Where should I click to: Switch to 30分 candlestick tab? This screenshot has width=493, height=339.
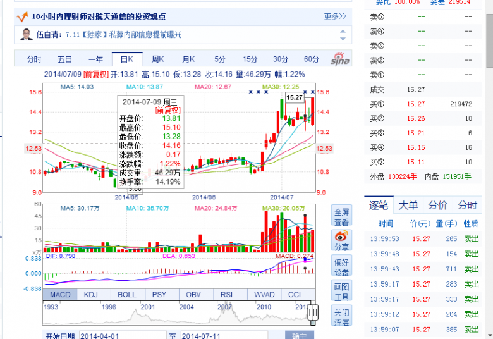coord(281,59)
